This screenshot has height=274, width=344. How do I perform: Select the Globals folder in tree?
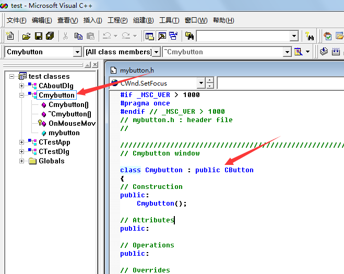[52, 161]
